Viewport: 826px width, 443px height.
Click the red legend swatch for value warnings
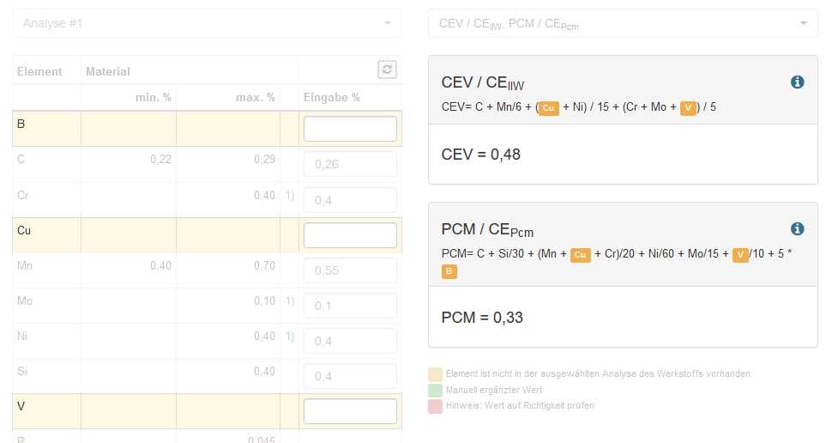(436, 405)
